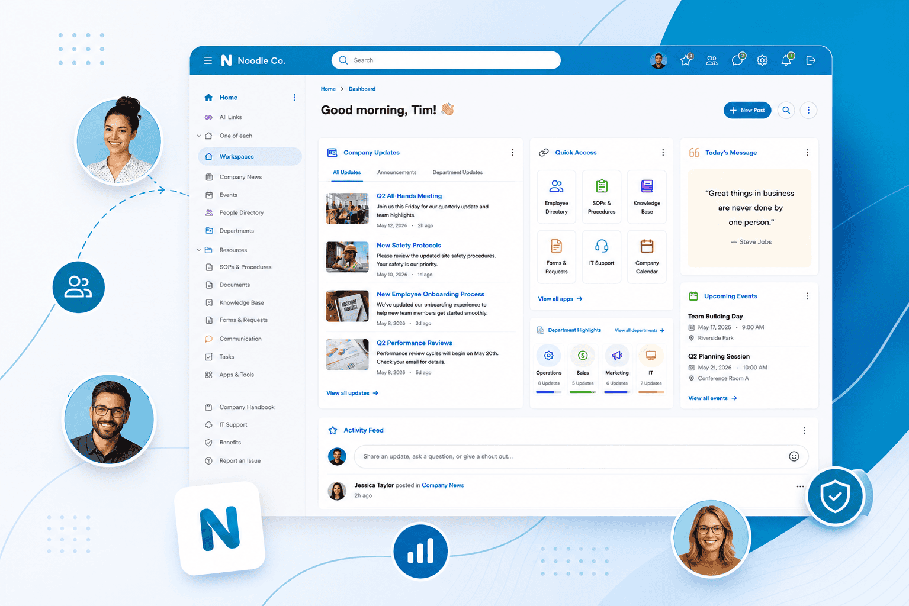909x606 pixels.
Task: Click the Noodle Co. logo
Action: pyautogui.click(x=253, y=60)
